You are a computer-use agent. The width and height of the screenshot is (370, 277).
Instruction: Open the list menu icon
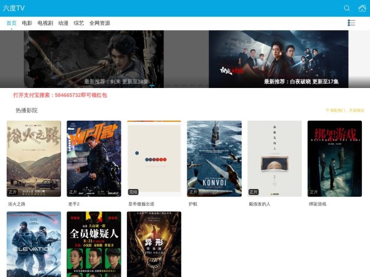coord(351,23)
